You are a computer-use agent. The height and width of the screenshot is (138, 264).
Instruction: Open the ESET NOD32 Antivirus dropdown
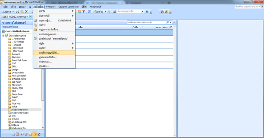click(15, 17)
